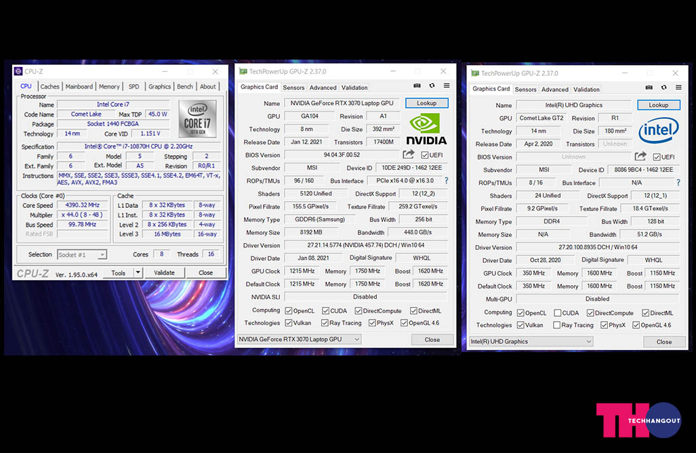Screen dimensions: 696x453
Task: Toggle PhysX checkbox in NVIDIA GPU-Z window
Action: [372, 323]
